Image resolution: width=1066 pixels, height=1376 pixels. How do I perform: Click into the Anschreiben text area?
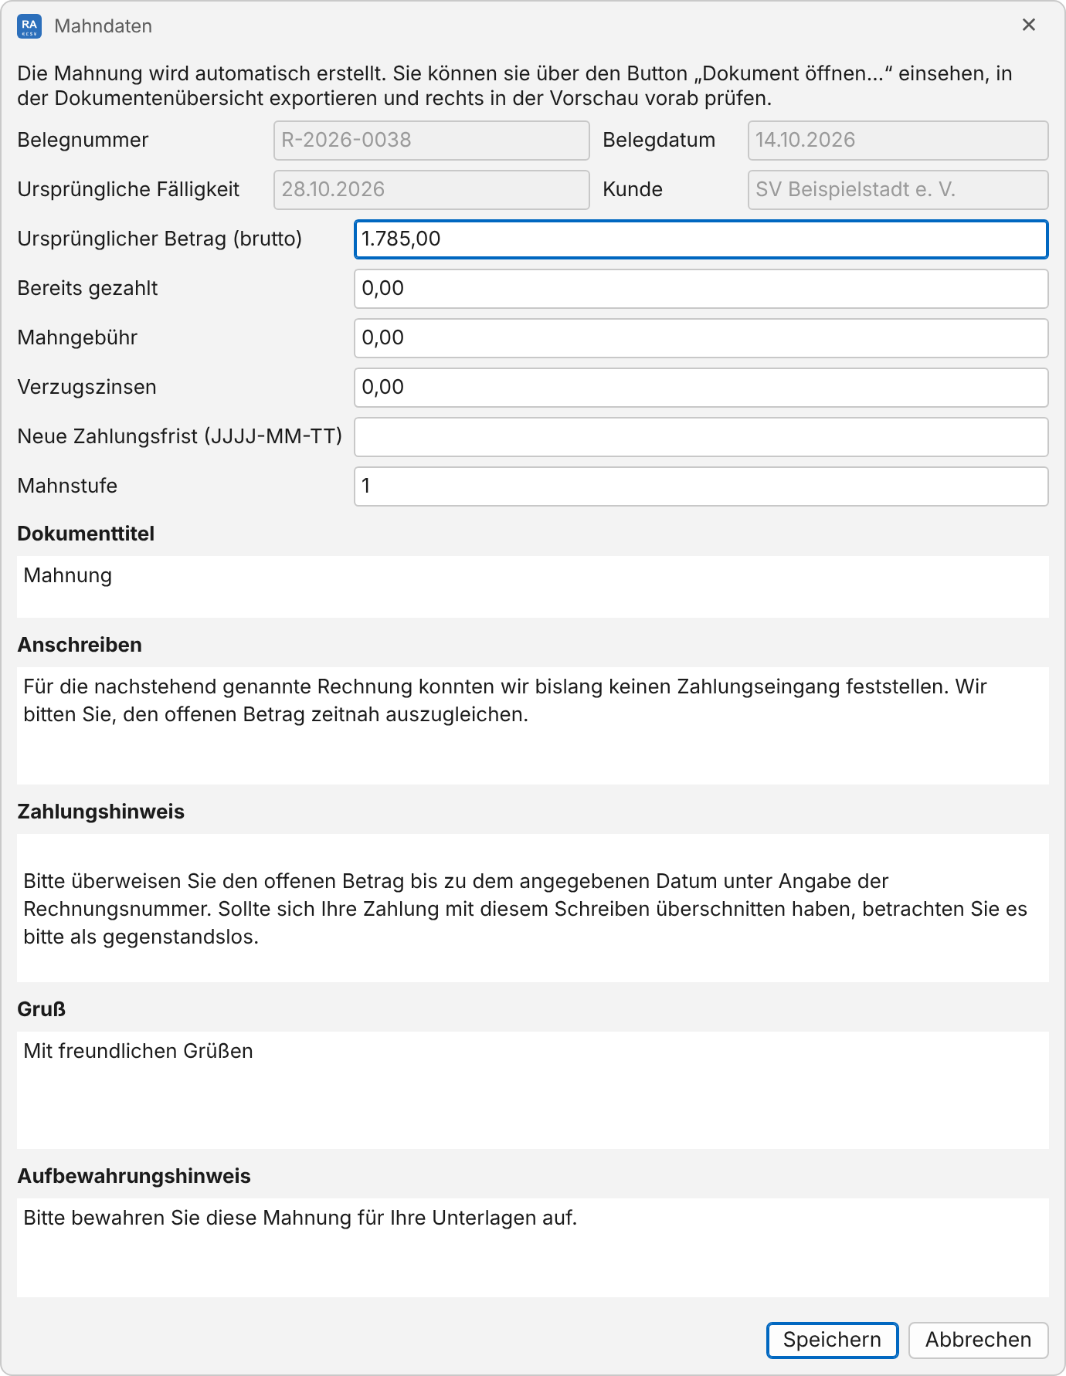click(x=533, y=726)
